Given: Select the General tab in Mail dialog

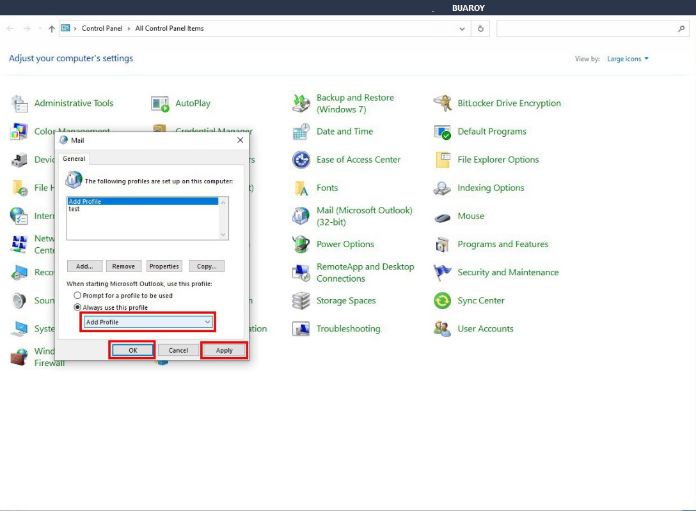Looking at the screenshot, I should (74, 158).
